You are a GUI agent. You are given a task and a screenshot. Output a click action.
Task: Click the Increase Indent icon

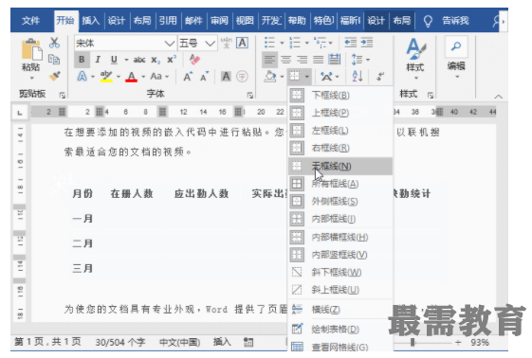pyautogui.click(x=367, y=43)
